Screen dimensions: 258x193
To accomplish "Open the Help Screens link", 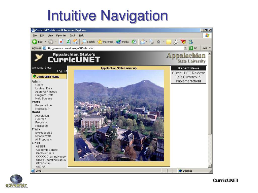I will click(x=44, y=99).
